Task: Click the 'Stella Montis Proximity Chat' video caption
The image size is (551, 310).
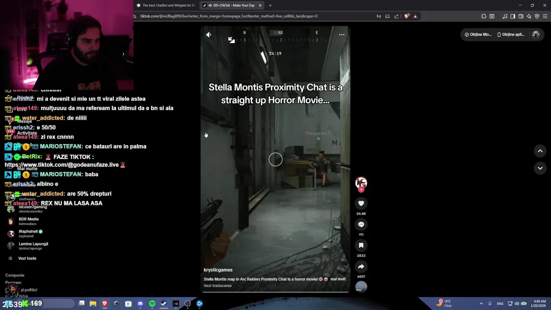Action: [275, 93]
